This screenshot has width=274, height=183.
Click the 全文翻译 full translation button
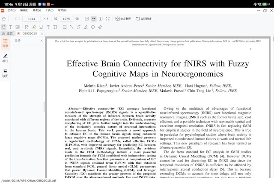click(x=123, y=19)
